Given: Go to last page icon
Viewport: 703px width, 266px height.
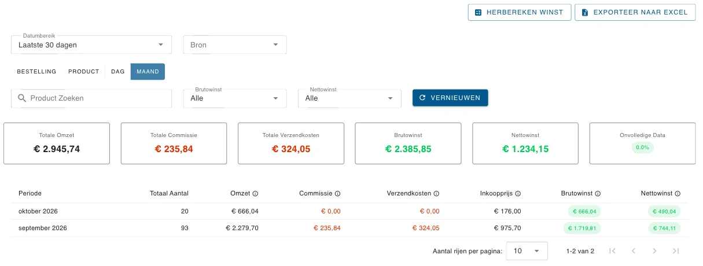Looking at the screenshot, I should coord(675,251).
